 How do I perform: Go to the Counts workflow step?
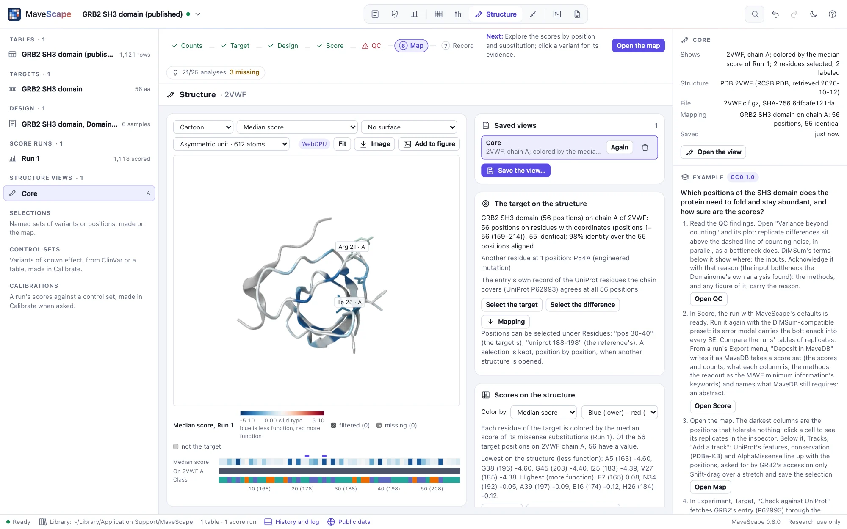click(187, 46)
